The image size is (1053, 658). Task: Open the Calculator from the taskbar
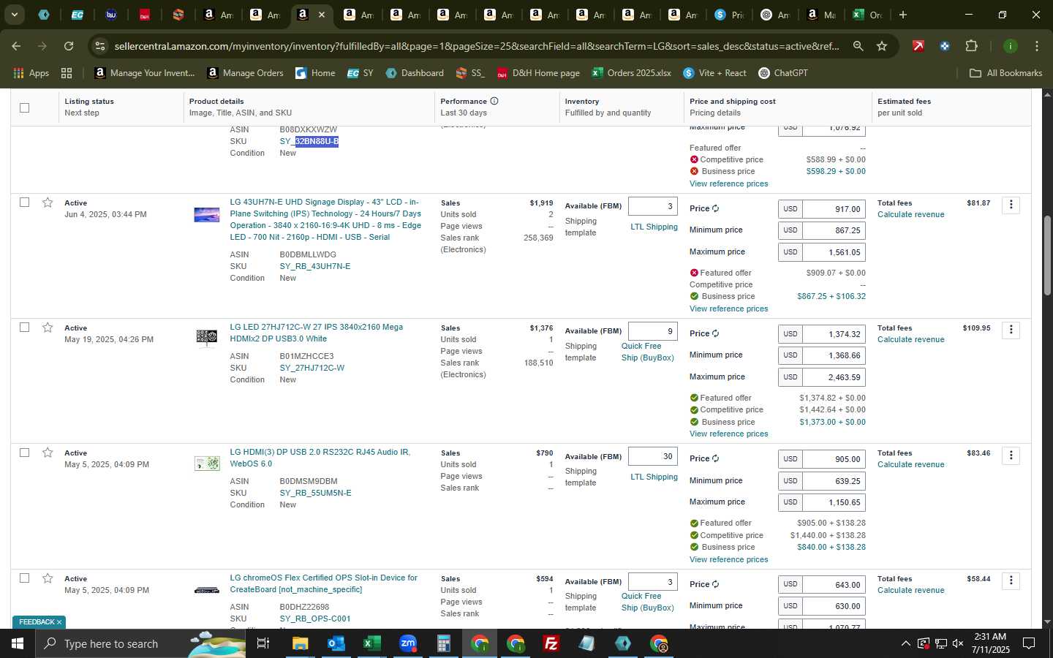[443, 643]
